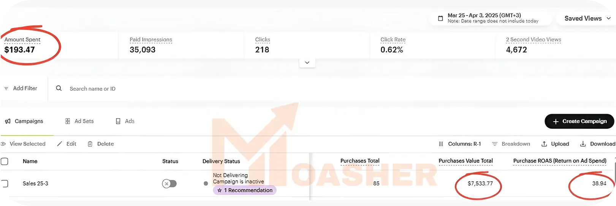Click the Delete trash icon
The image size is (616, 206).
90,144
